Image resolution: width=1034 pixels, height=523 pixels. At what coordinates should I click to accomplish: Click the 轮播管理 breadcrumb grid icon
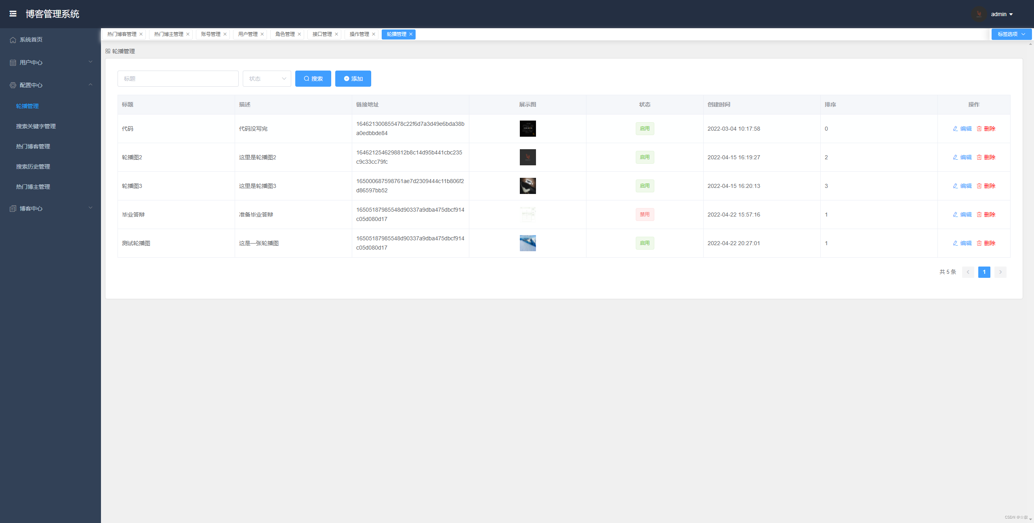tap(108, 51)
